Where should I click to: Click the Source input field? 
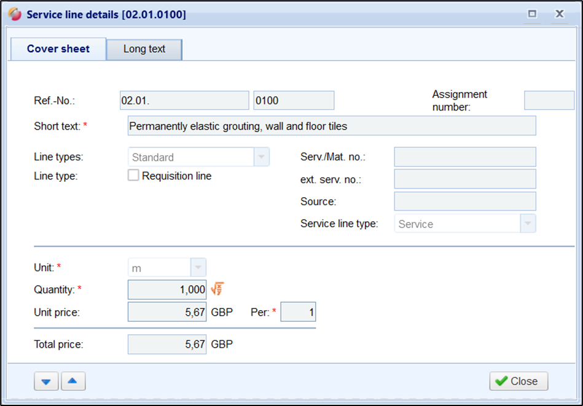coord(464,201)
